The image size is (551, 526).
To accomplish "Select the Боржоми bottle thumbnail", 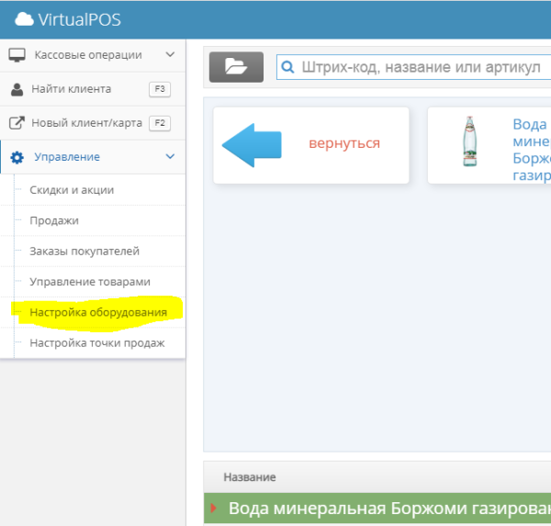I will [470, 141].
